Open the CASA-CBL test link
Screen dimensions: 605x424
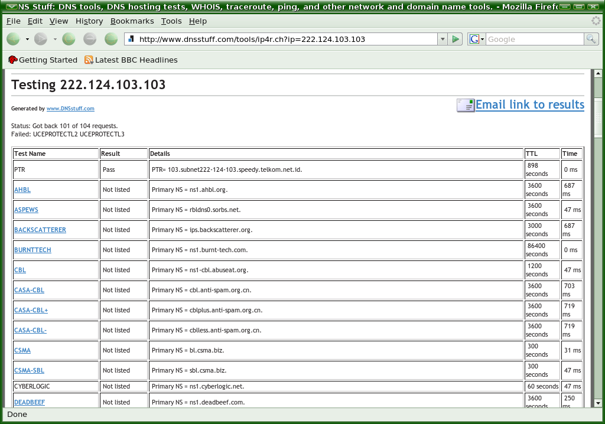tap(29, 290)
